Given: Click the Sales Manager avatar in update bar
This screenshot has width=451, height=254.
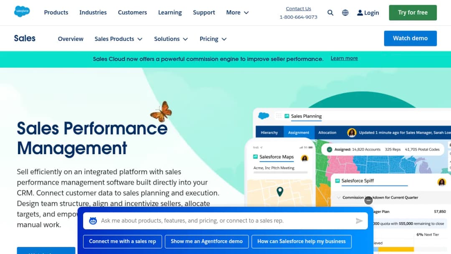Looking at the screenshot, I should coord(352,132).
